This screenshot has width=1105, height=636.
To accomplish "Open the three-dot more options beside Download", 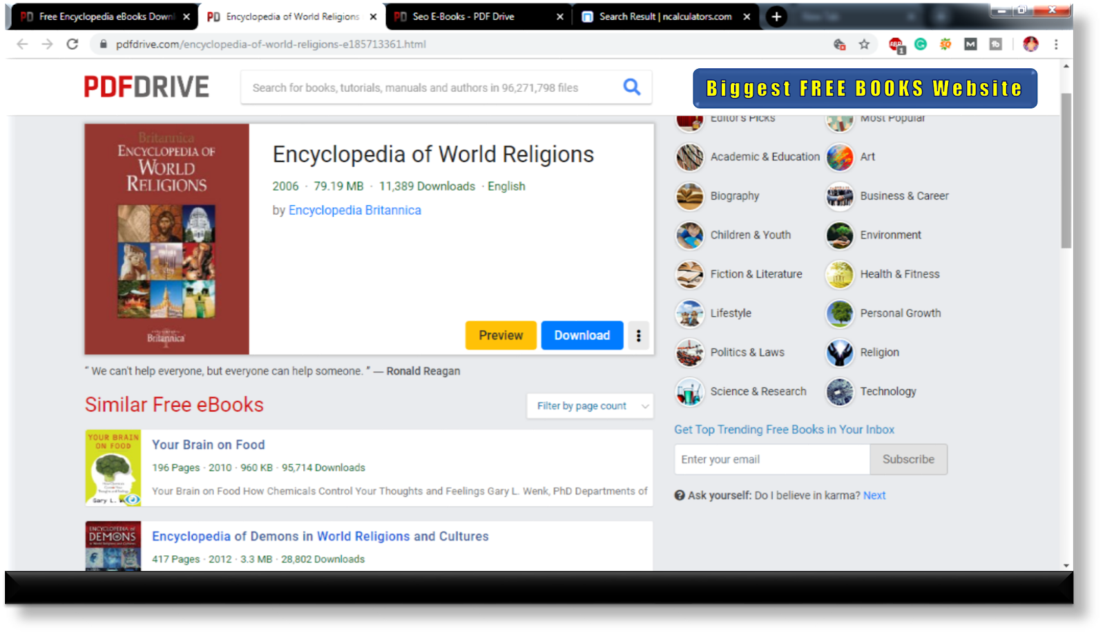I will point(638,336).
